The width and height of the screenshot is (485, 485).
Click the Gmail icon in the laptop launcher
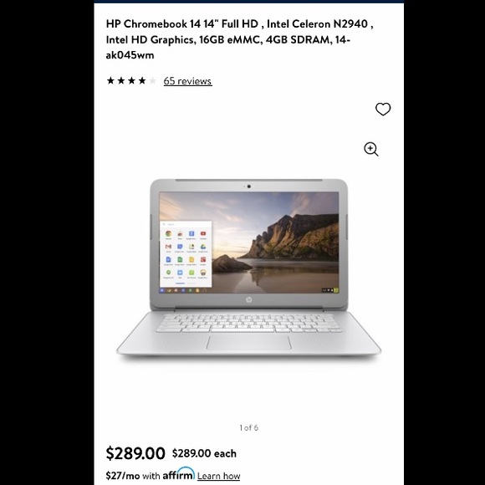click(168, 247)
